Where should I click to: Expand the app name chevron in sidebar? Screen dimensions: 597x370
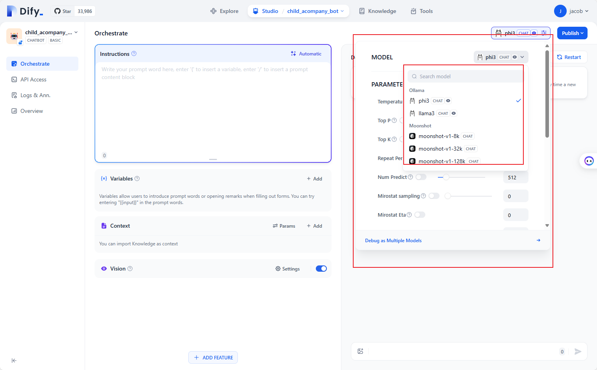(x=76, y=32)
